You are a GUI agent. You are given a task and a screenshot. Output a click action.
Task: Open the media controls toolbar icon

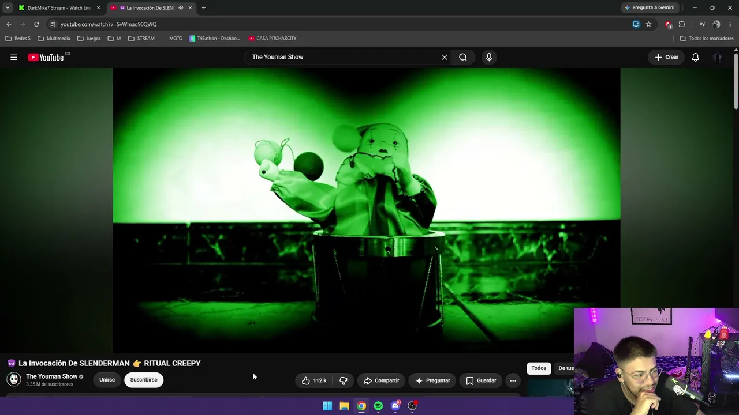coord(702,24)
